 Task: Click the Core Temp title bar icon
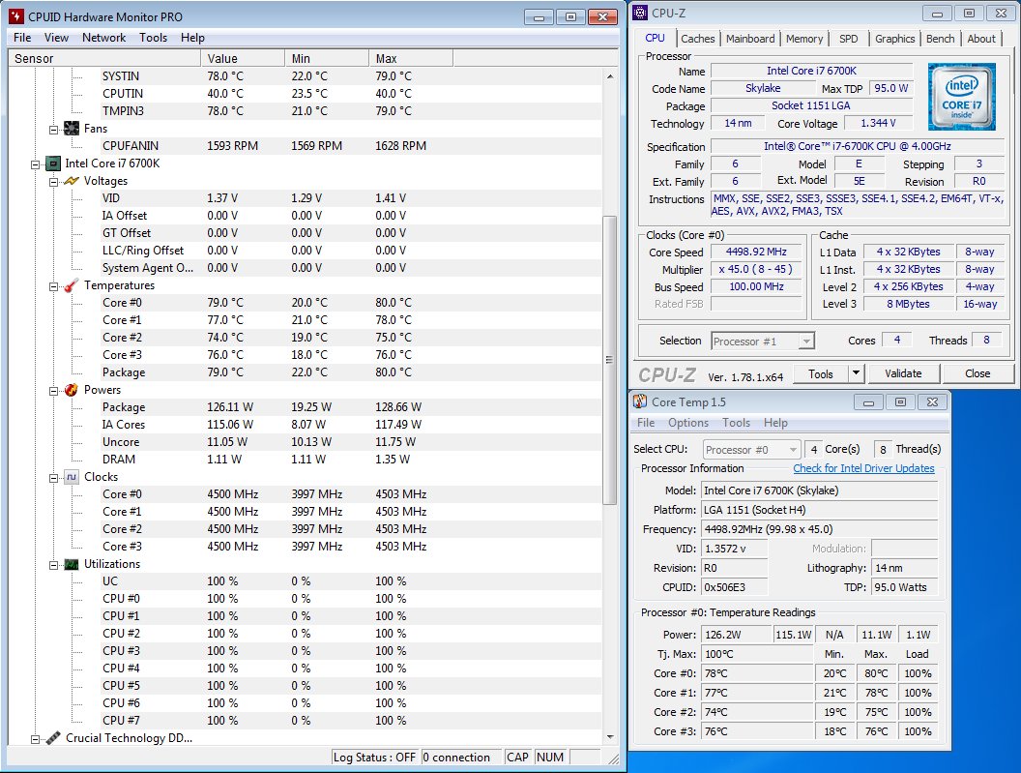click(641, 401)
